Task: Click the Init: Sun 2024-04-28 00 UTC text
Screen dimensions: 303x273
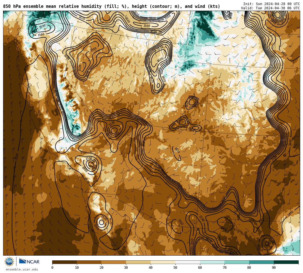Action: [x=272, y=4]
